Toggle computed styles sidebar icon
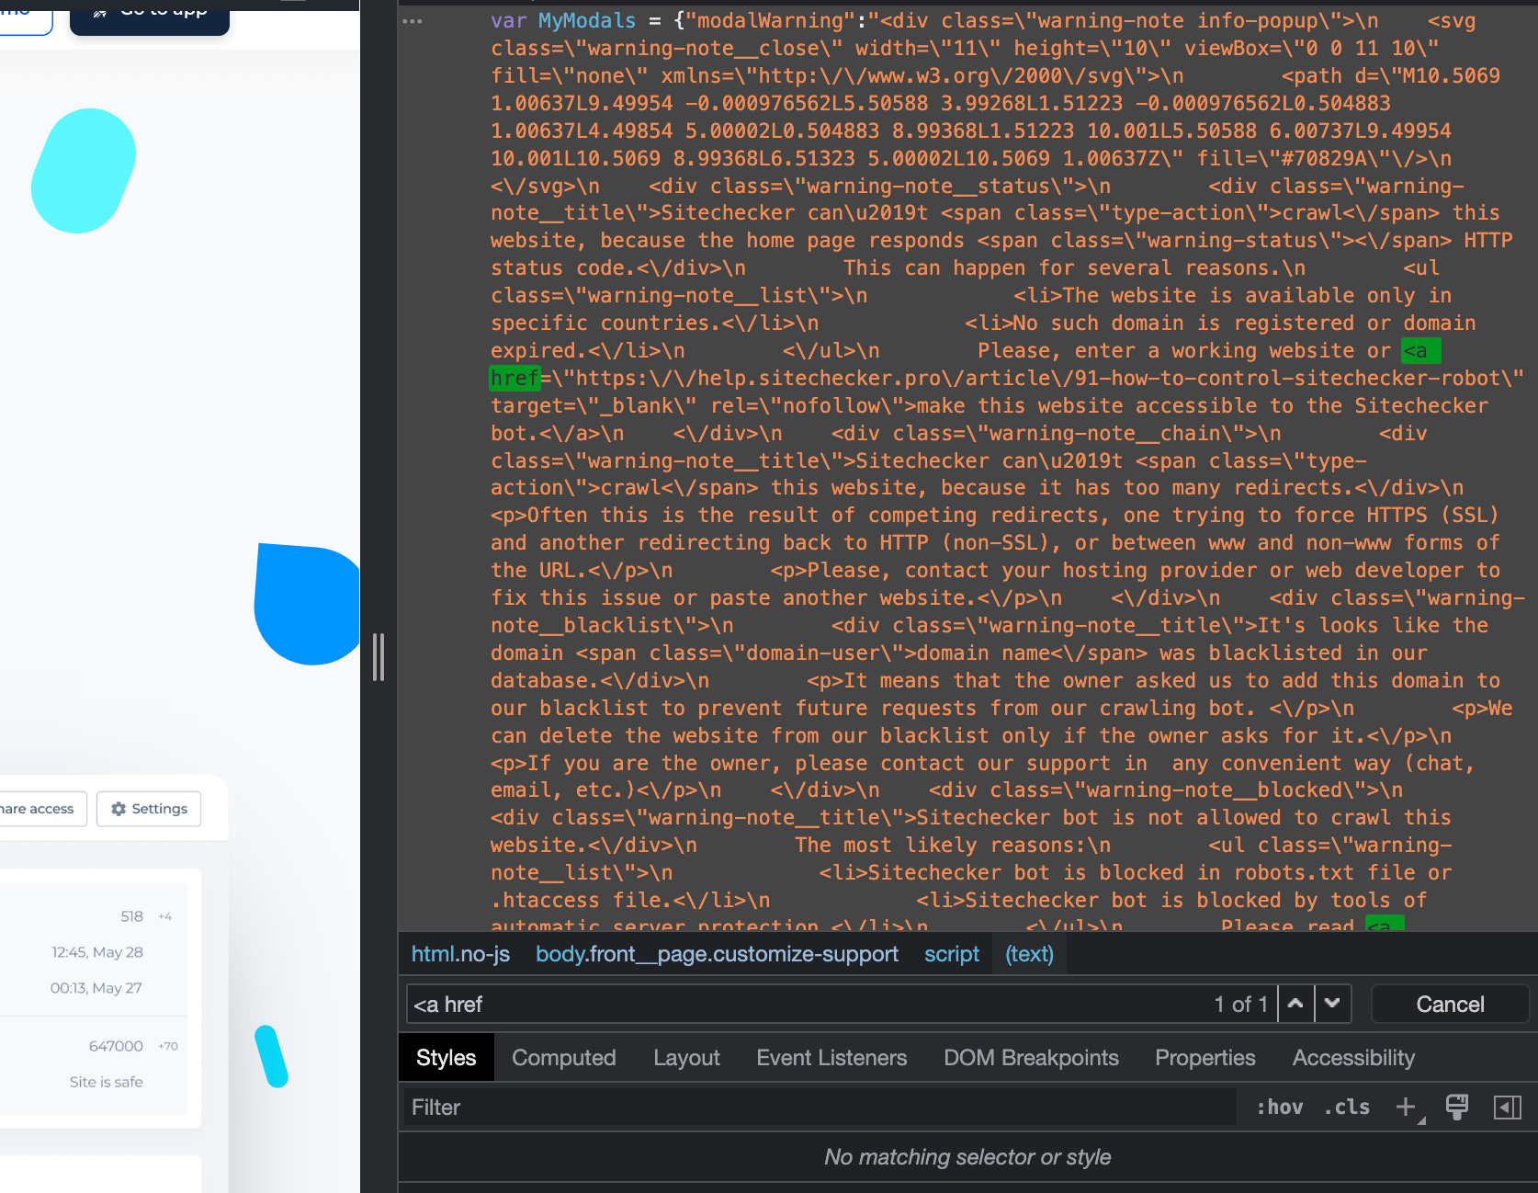The width and height of the screenshot is (1538, 1193). click(x=1508, y=1108)
